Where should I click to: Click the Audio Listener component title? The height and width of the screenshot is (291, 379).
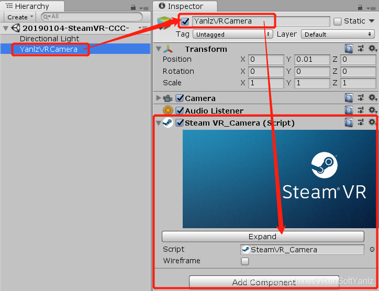(214, 111)
